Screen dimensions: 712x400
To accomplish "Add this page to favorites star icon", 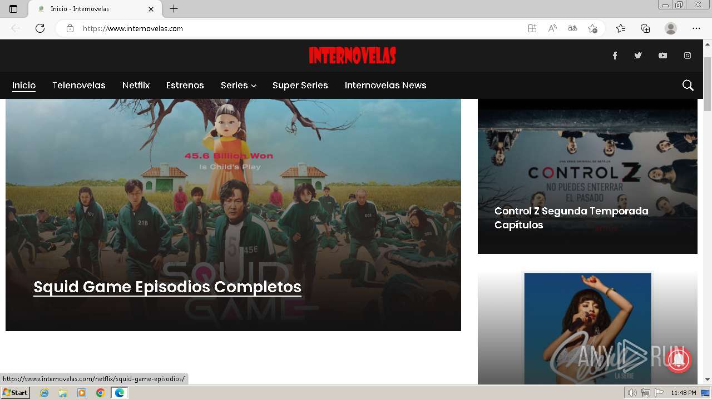I will click(592, 28).
